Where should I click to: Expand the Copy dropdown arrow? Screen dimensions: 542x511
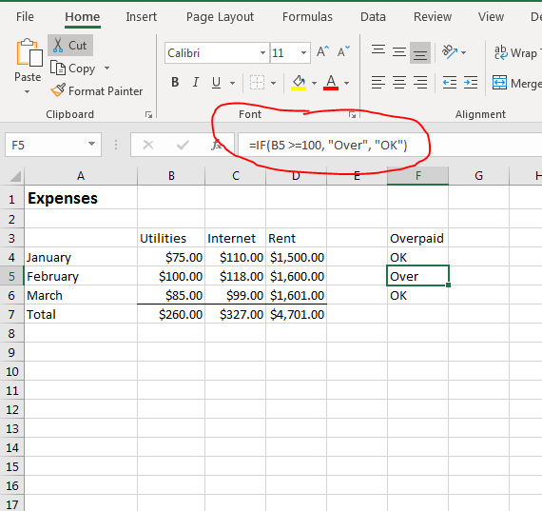point(107,69)
